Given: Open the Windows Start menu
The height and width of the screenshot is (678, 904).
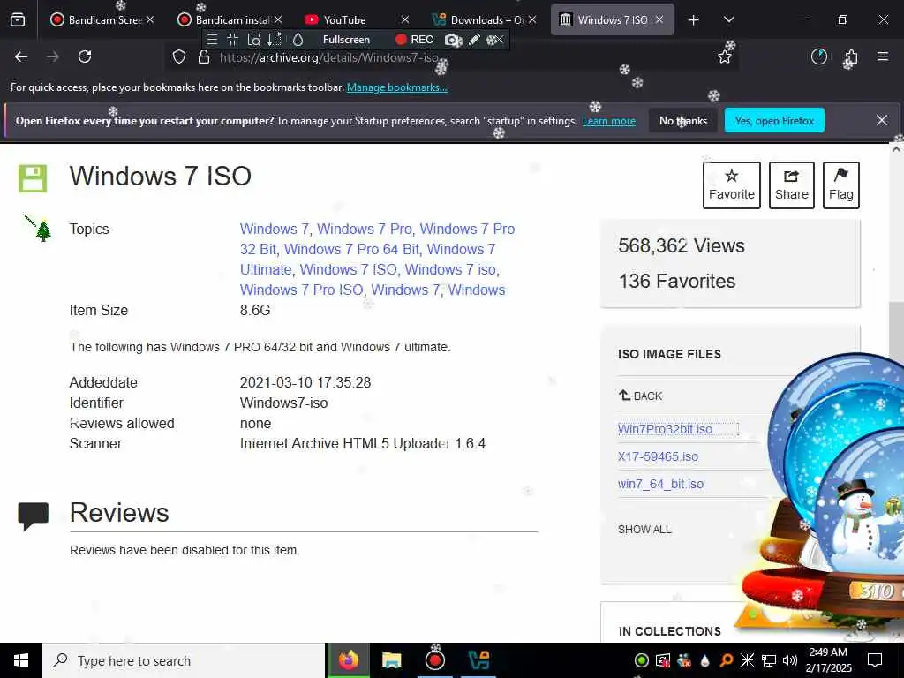Looking at the screenshot, I should pos(21,660).
